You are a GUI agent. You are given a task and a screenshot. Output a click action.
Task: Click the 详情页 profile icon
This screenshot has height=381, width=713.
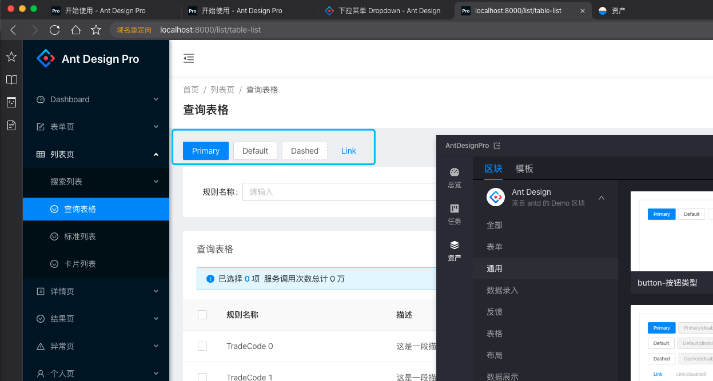tap(41, 291)
